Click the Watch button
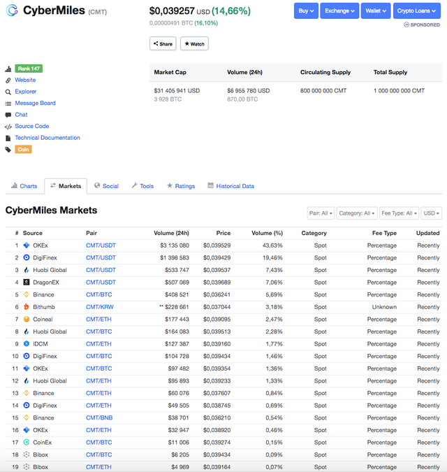 194,43
